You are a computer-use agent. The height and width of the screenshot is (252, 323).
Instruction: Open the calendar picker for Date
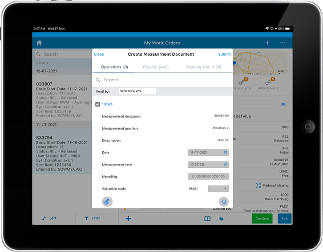tap(225, 152)
